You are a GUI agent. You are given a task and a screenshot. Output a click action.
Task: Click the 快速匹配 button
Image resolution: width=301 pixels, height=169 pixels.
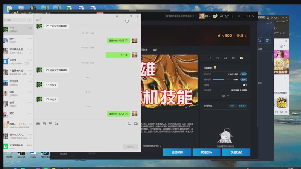coord(236,152)
